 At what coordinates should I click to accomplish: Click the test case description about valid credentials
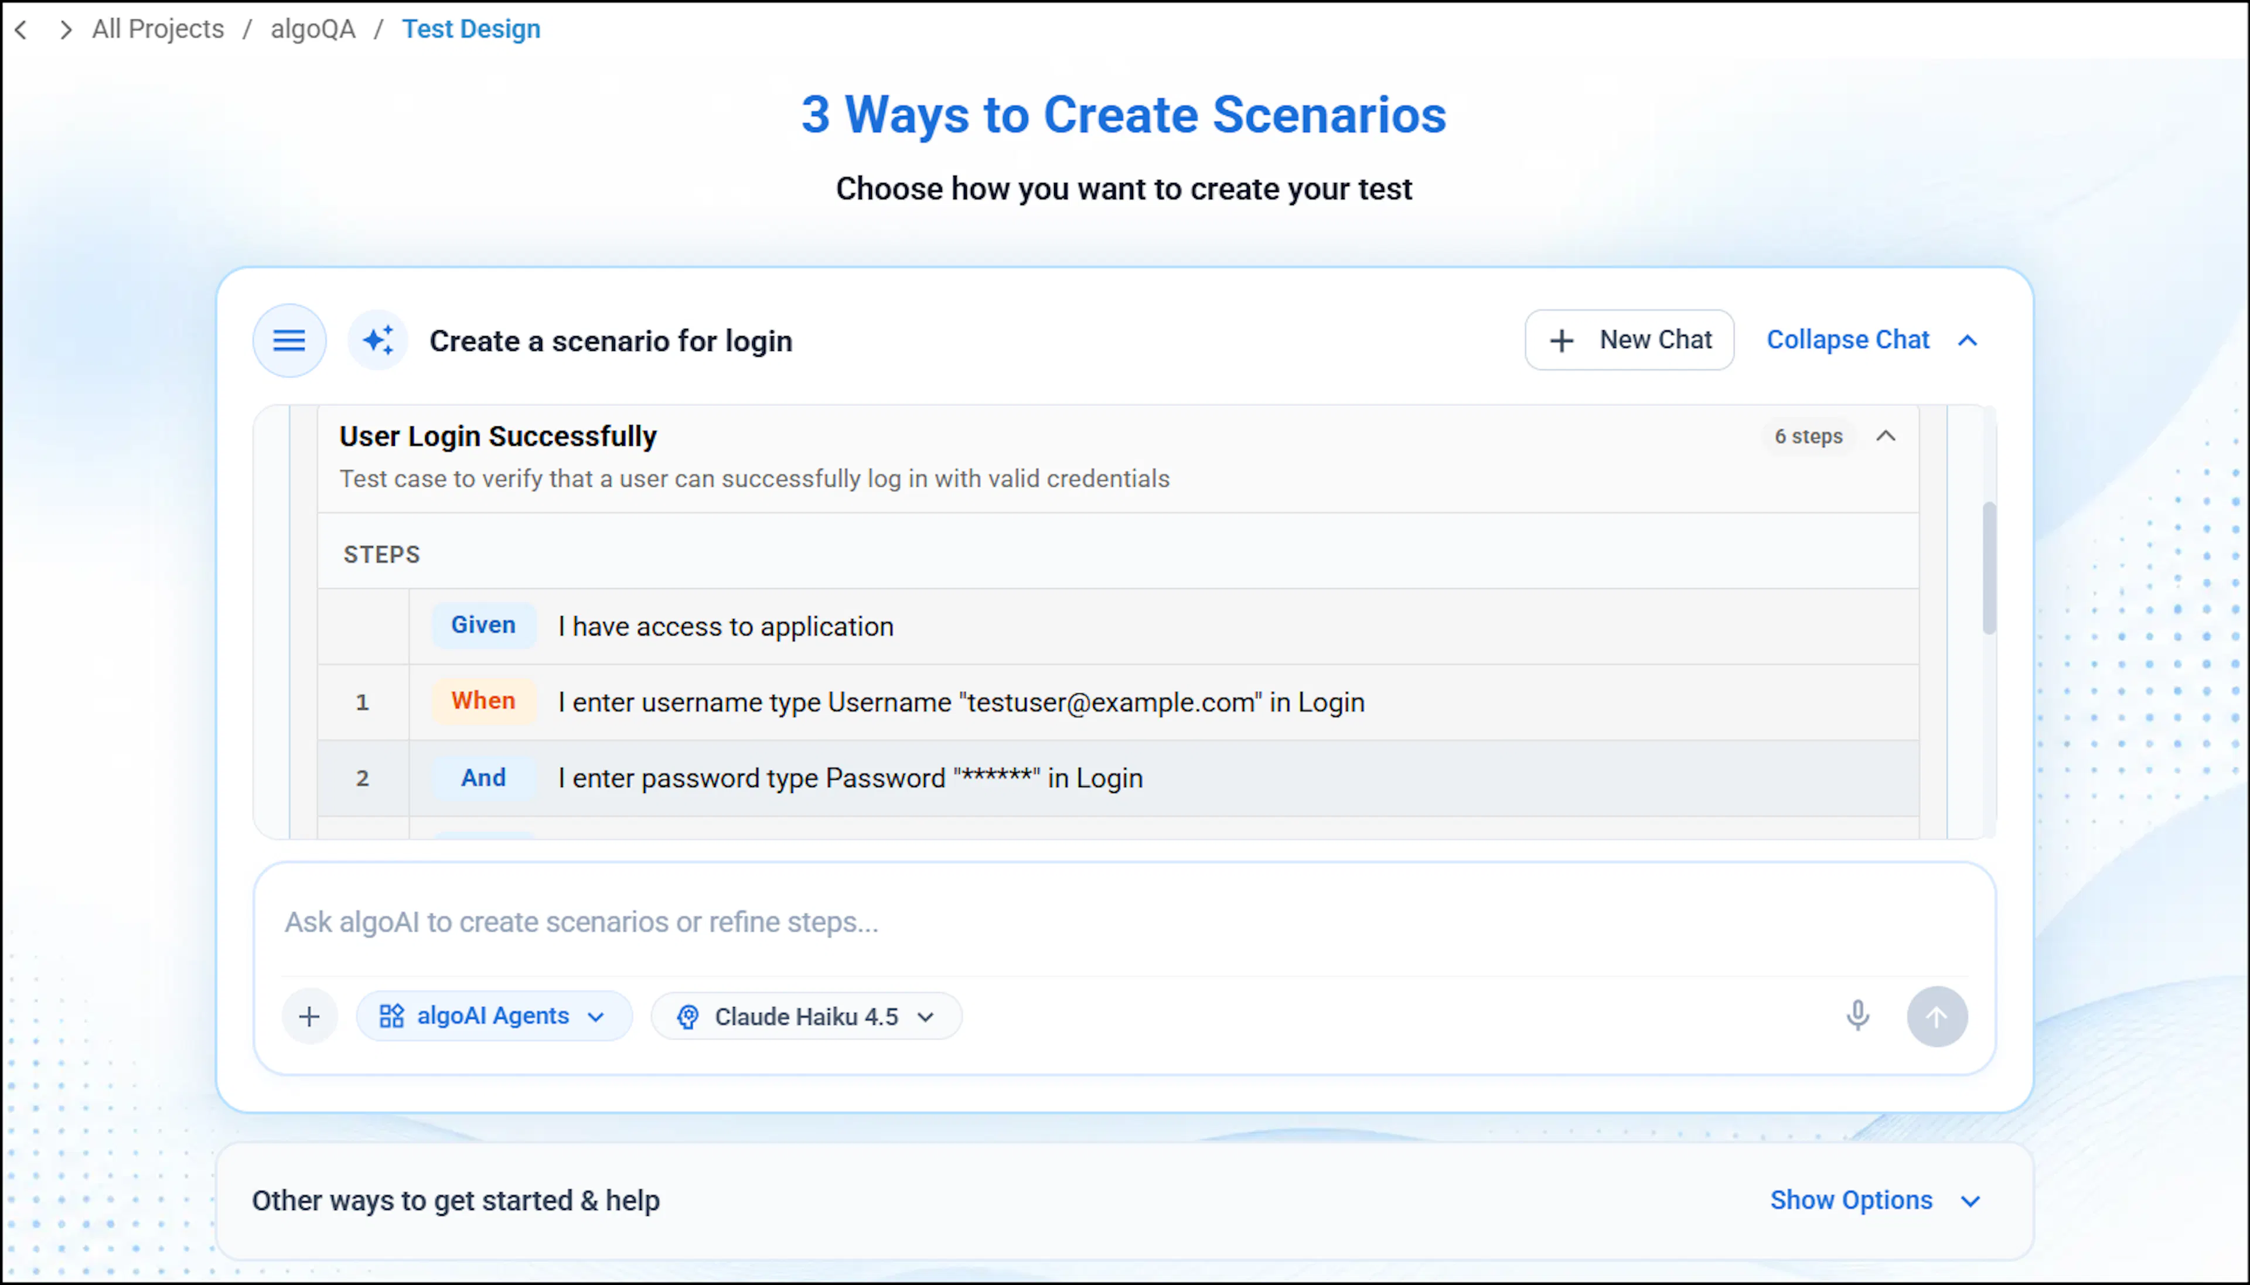click(755, 479)
